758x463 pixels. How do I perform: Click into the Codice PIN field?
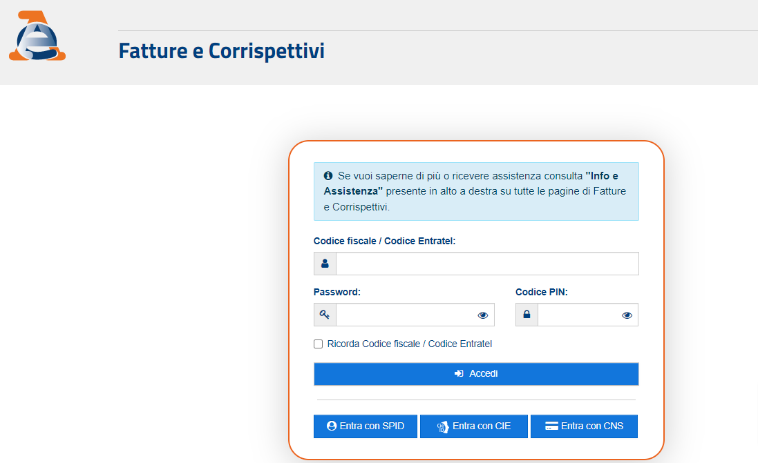click(578, 315)
